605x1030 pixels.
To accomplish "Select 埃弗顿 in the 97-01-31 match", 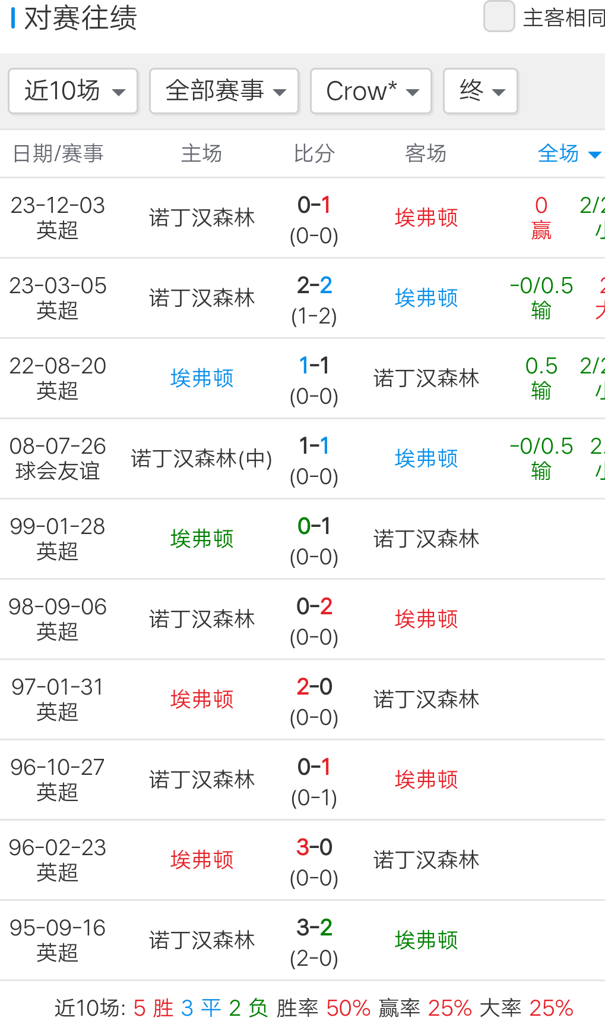I will (202, 699).
